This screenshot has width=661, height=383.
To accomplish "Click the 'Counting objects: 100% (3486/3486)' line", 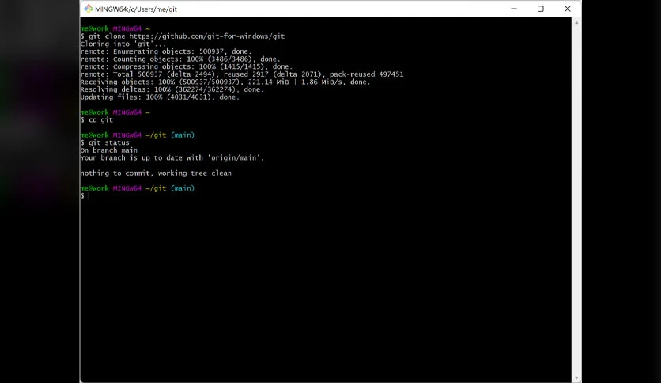I will (180, 59).
